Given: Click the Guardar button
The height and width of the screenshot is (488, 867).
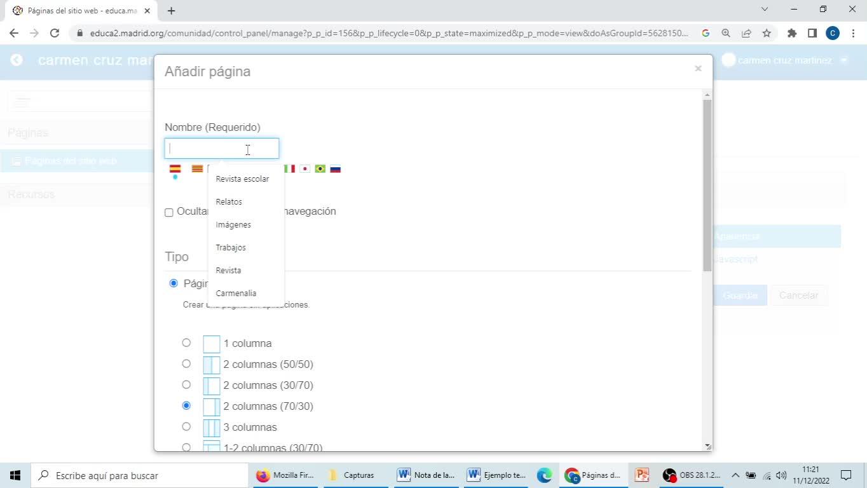Looking at the screenshot, I should click(x=740, y=295).
